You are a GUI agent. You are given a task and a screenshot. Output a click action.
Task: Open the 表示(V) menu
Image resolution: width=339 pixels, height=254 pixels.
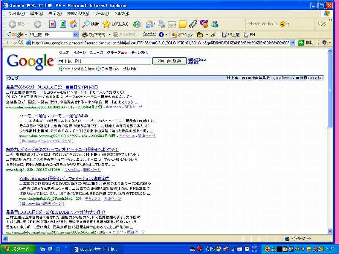point(55,14)
